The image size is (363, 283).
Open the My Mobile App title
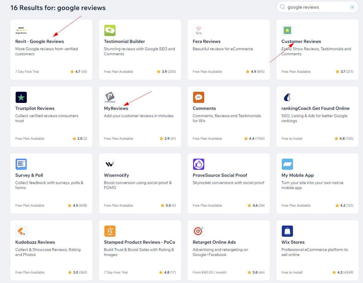tap(297, 175)
